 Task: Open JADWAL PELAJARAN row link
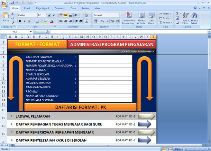33,116
